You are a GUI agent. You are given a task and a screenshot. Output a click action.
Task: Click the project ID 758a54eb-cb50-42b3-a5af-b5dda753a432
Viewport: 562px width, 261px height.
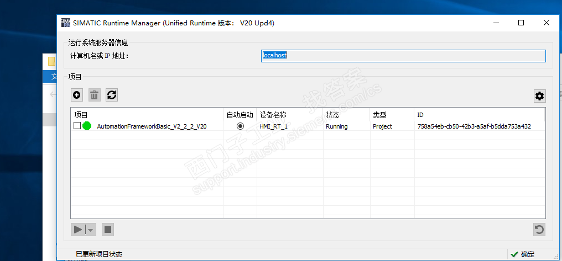[474, 126]
